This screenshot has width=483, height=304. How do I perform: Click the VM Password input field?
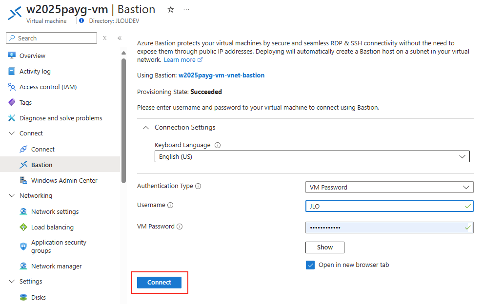point(389,228)
